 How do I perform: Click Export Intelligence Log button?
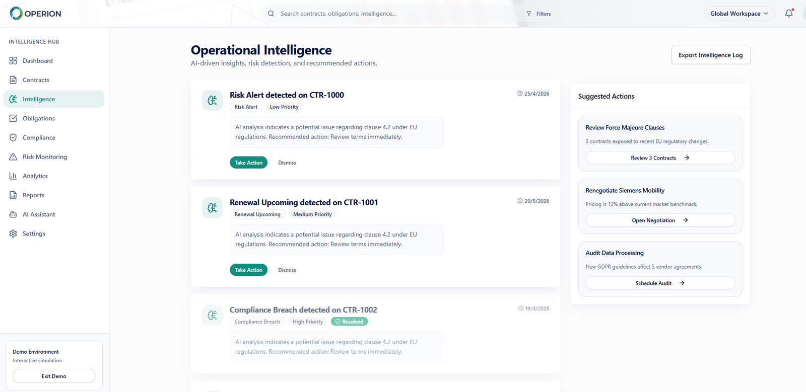(711, 55)
